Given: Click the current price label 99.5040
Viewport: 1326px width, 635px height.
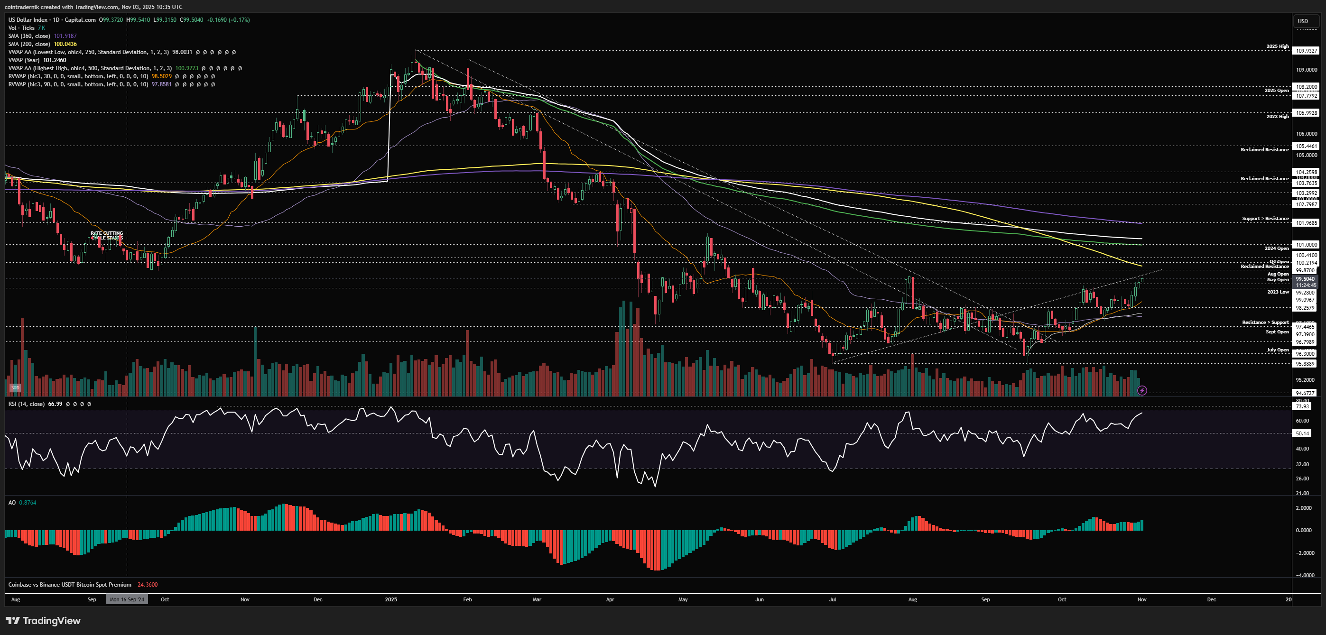Looking at the screenshot, I should [1306, 279].
